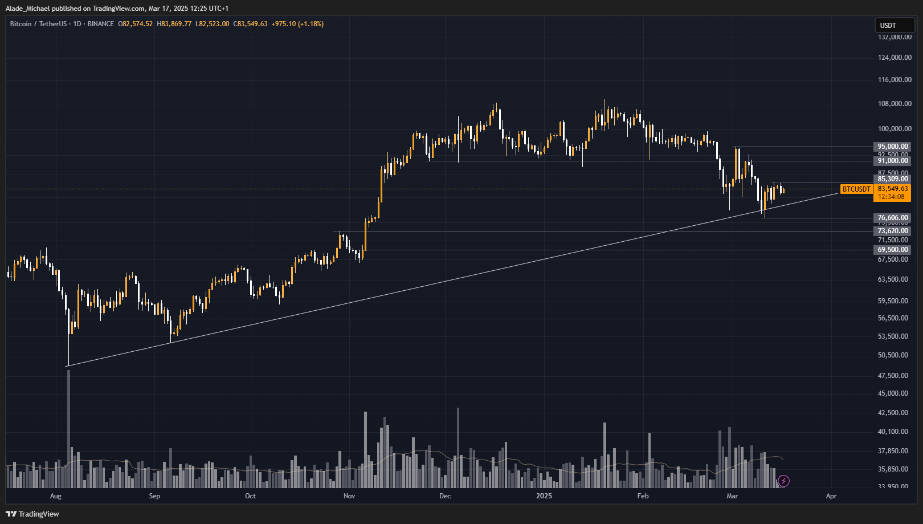The height and width of the screenshot is (524, 923).
Task: Click the 59,500.00 price axis label
Action: pos(893,301)
